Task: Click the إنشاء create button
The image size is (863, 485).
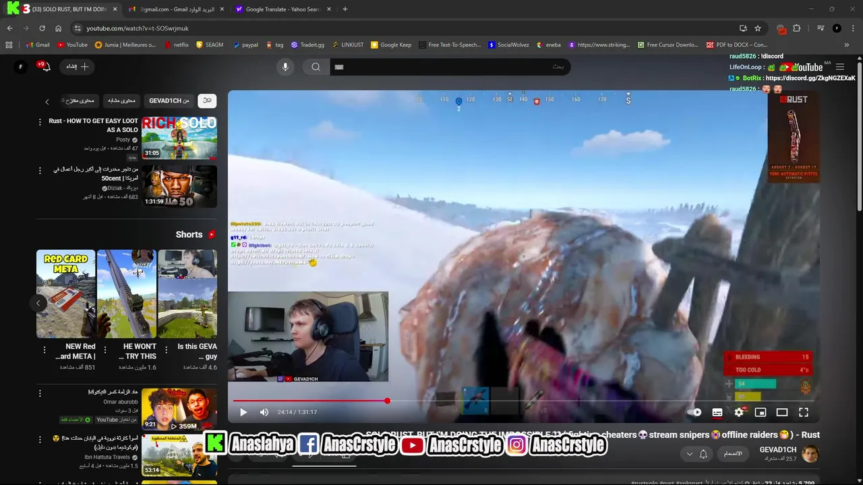Action: pos(78,67)
